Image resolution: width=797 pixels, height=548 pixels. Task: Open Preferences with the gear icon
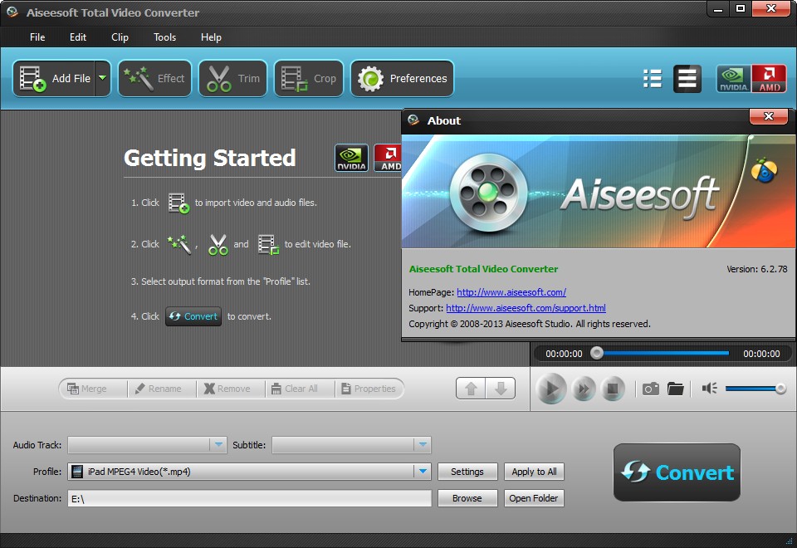pos(402,78)
